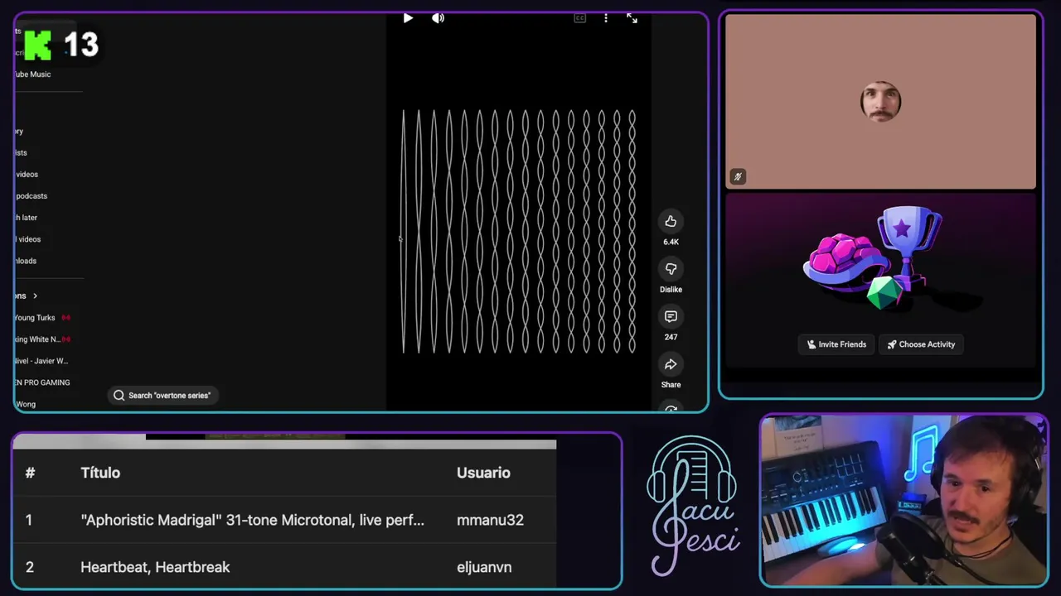The height and width of the screenshot is (596, 1061).
Task: Click the green Kick logo icon
Action: pyautogui.click(x=37, y=45)
